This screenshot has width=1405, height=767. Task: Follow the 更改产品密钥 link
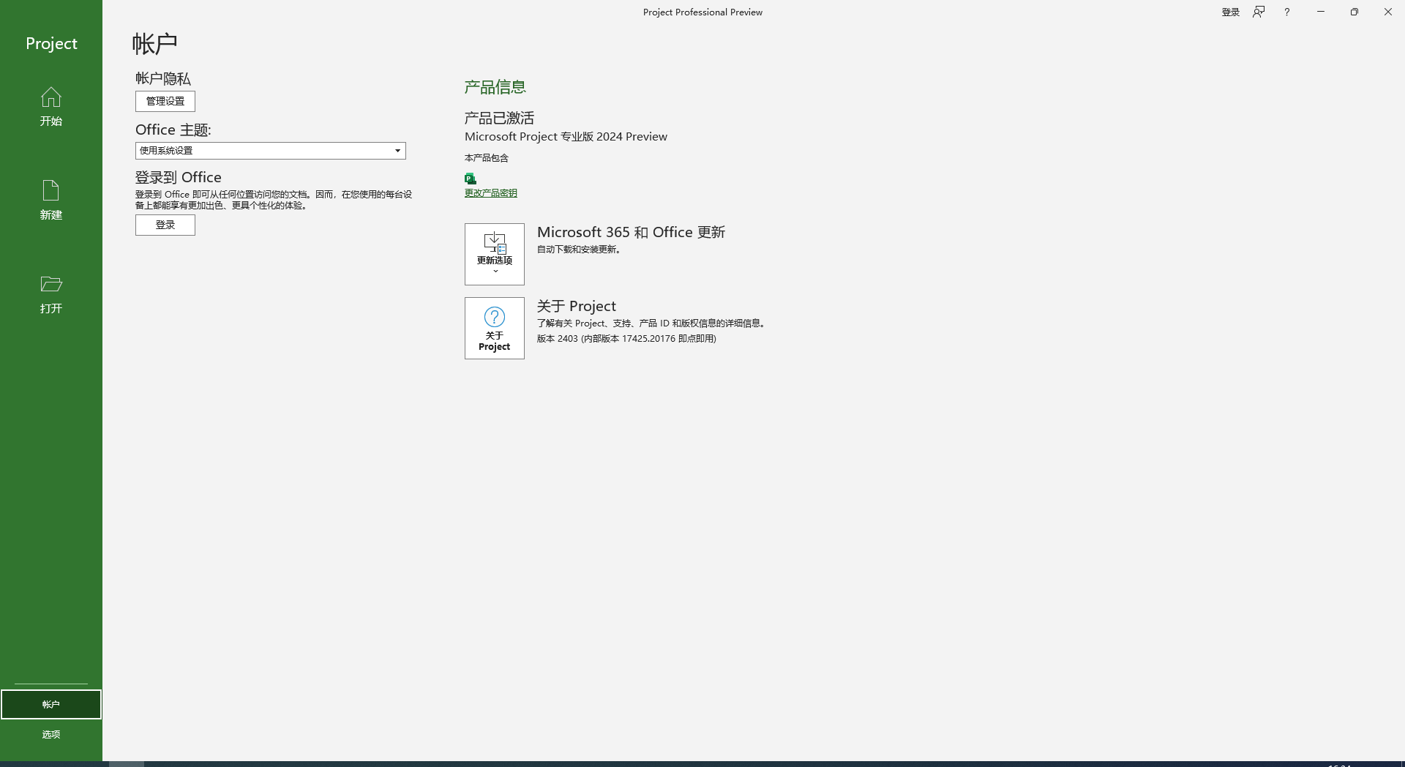pos(490,192)
